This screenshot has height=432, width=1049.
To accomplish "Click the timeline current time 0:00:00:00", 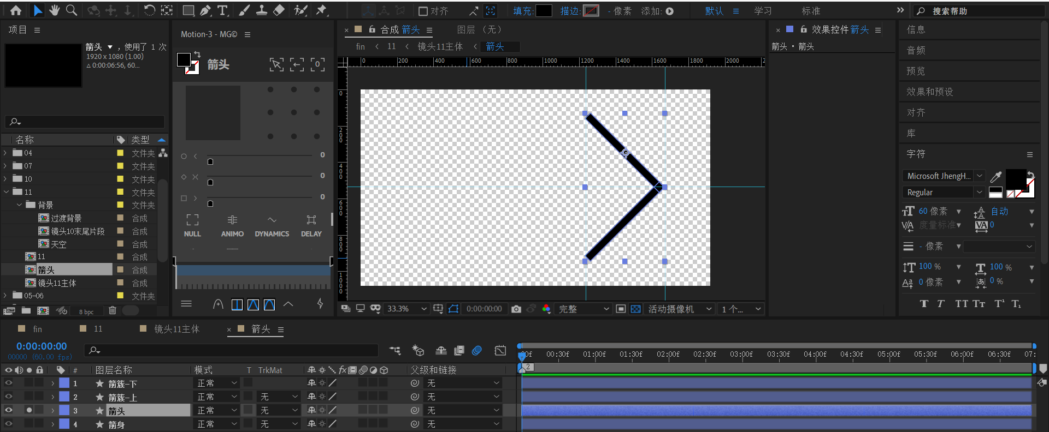I will pyautogui.click(x=42, y=346).
